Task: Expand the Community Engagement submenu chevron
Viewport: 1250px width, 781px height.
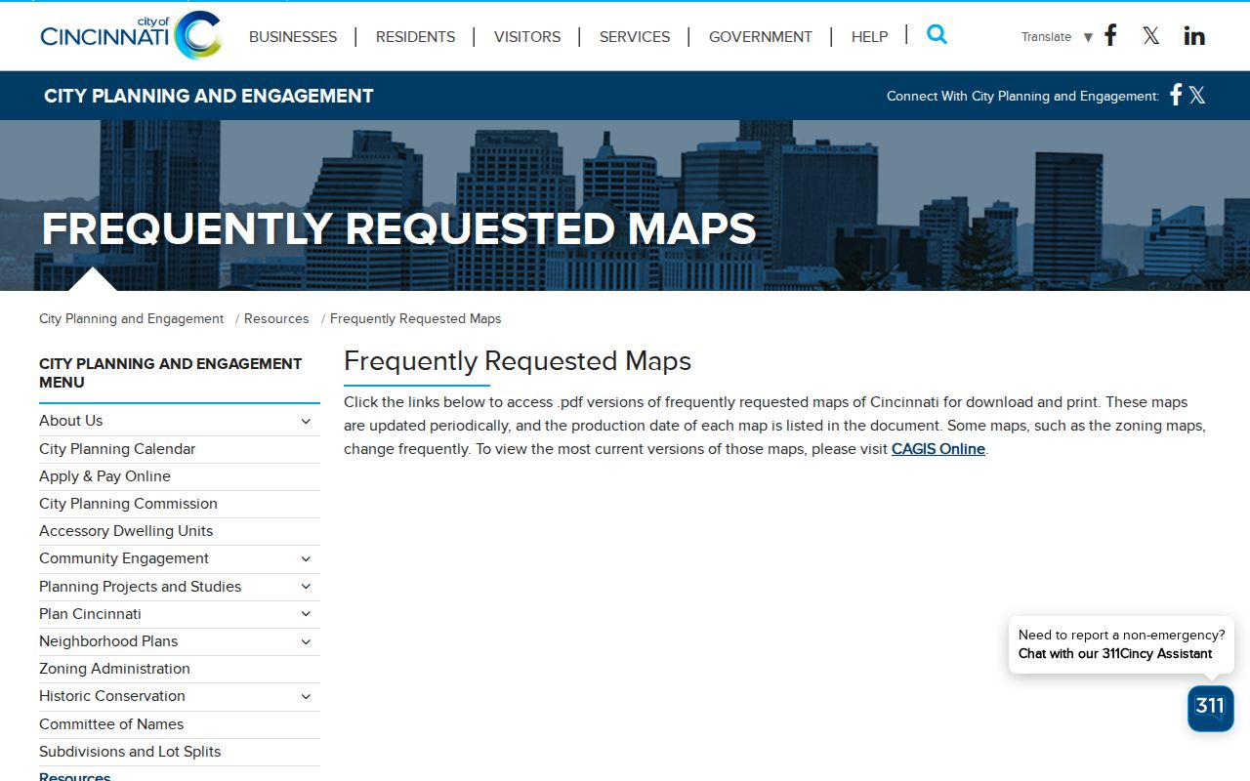Action: (x=306, y=558)
